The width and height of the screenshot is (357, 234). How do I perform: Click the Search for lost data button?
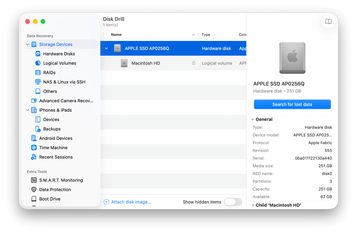tap(292, 104)
